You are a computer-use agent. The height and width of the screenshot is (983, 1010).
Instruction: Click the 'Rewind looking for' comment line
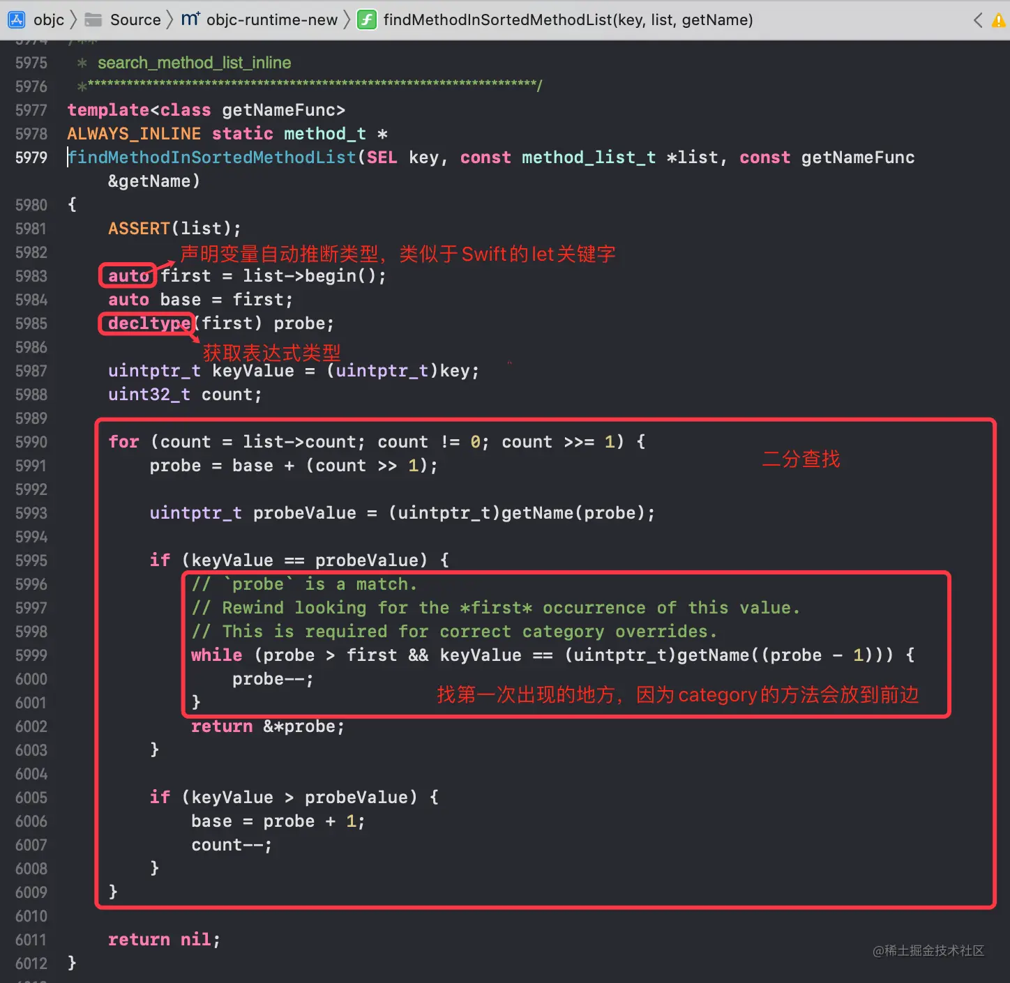(496, 608)
